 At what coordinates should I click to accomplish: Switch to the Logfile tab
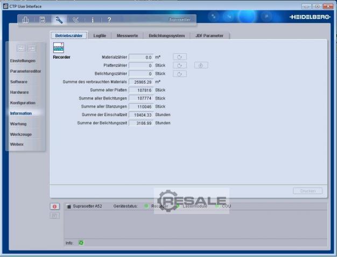pos(100,35)
